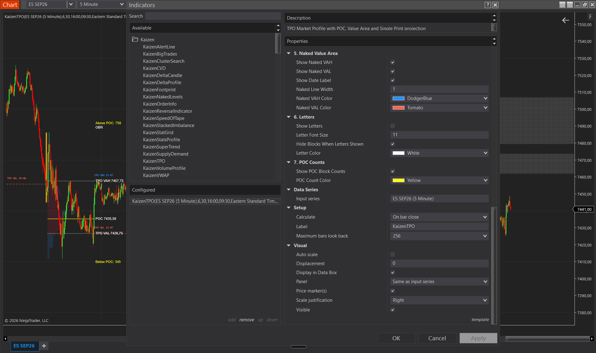The image size is (596, 353).
Task: Click the back arrow on the chart
Action: click(x=566, y=20)
